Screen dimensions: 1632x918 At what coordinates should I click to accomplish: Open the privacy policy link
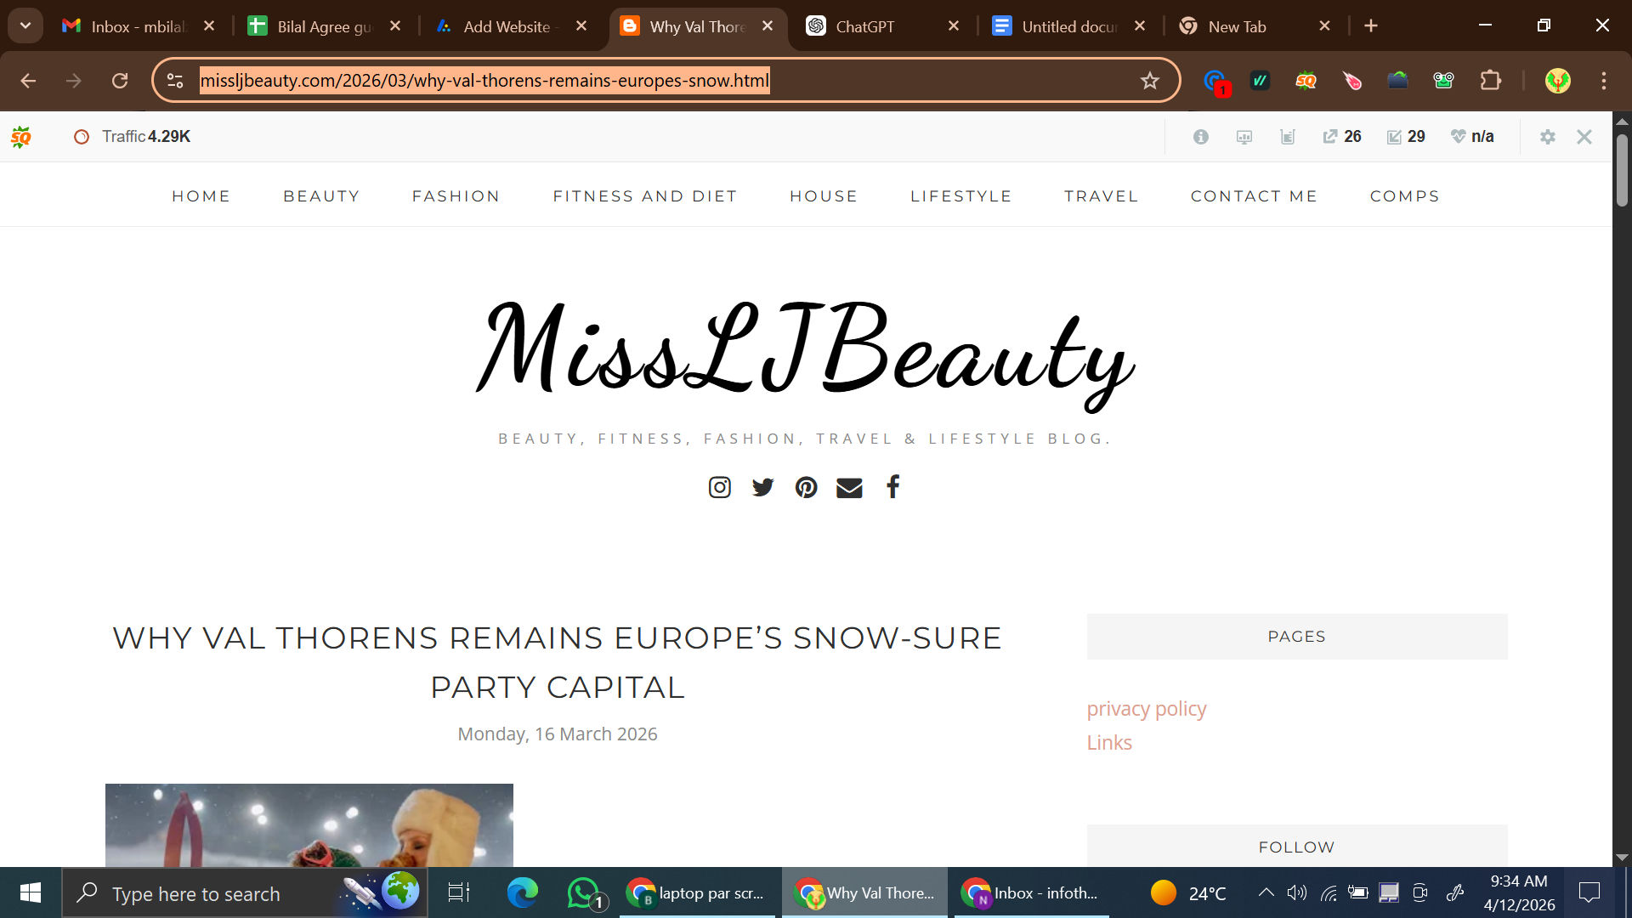[1146, 709]
